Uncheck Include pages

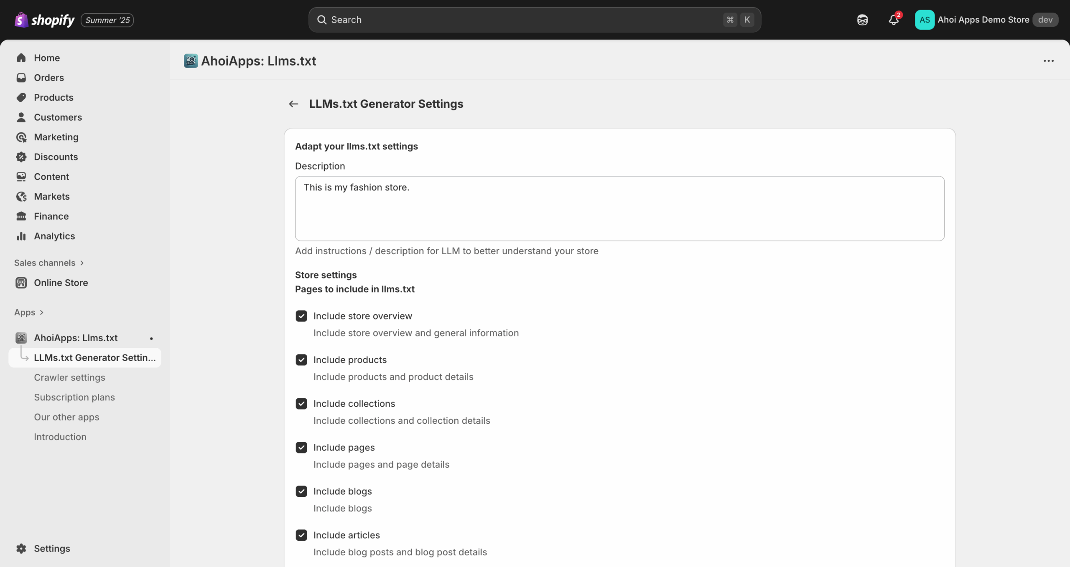pyautogui.click(x=301, y=448)
